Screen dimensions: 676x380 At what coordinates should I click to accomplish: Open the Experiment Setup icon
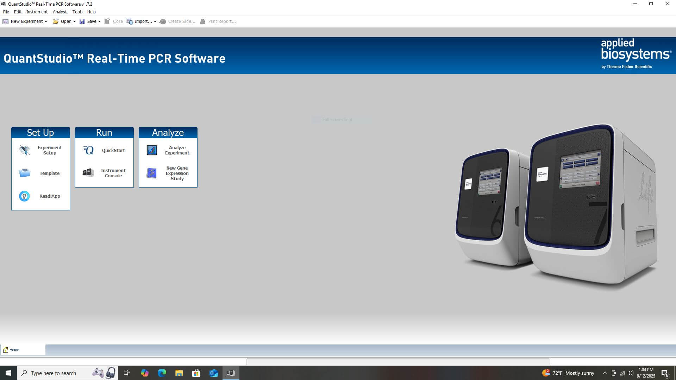24,150
